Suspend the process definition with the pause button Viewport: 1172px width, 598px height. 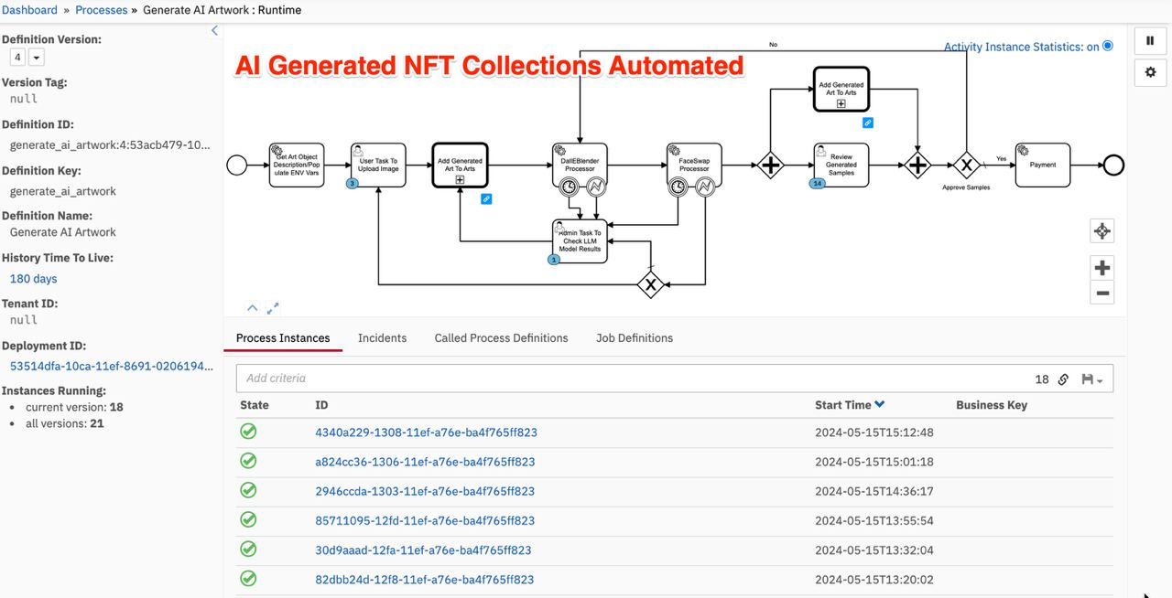pyautogui.click(x=1150, y=41)
